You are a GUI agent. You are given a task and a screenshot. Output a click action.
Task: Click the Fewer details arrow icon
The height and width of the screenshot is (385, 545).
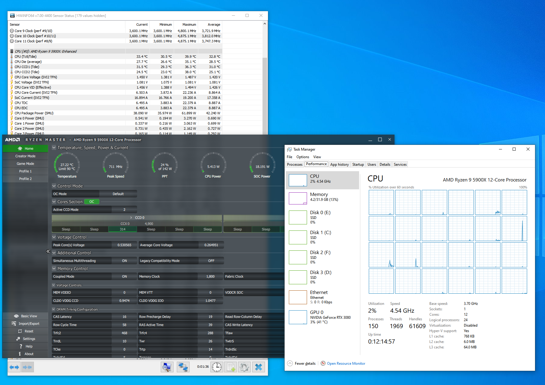(x=290, y=363)
